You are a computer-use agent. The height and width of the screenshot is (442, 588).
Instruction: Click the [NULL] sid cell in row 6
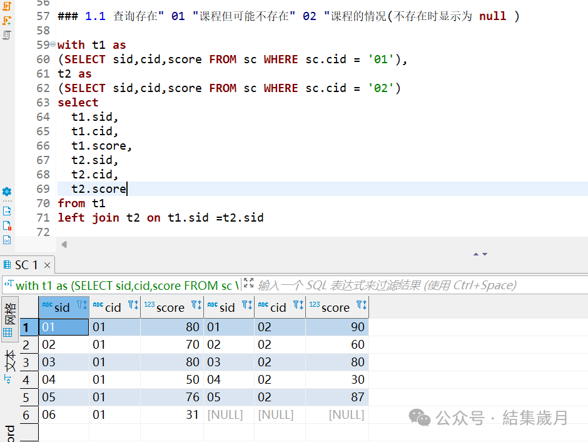pyautogui.click(x=229, y=415)
